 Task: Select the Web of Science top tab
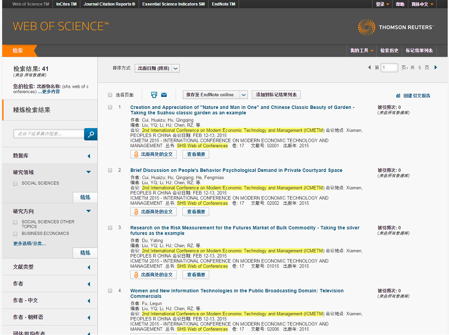31,4
